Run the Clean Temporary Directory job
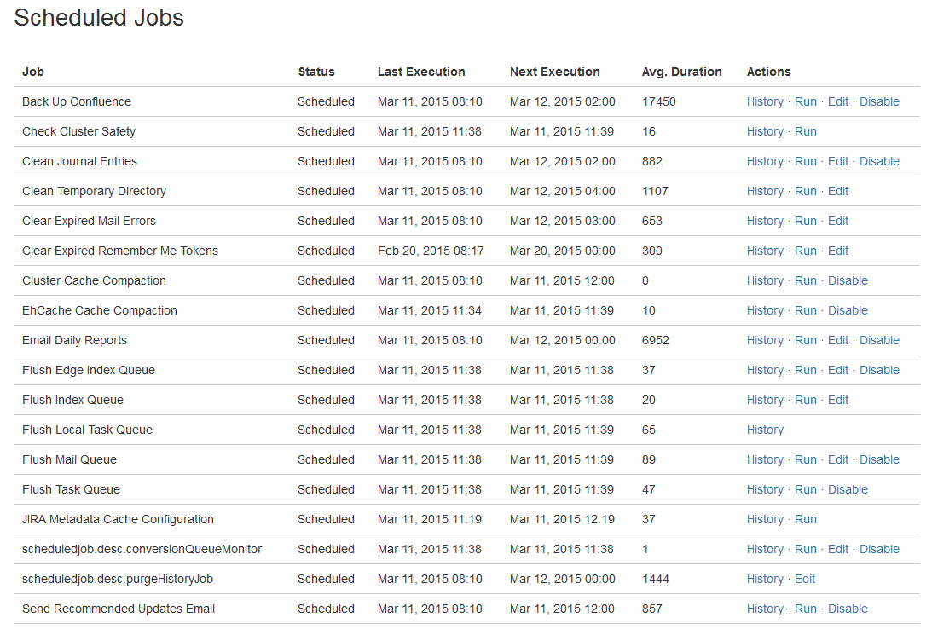This screenshot has height=635, width=932. click(x=805, y=191)
